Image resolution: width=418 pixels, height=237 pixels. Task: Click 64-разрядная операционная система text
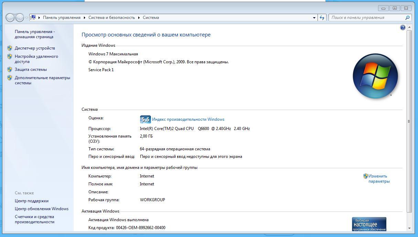(x=175, y=149)
